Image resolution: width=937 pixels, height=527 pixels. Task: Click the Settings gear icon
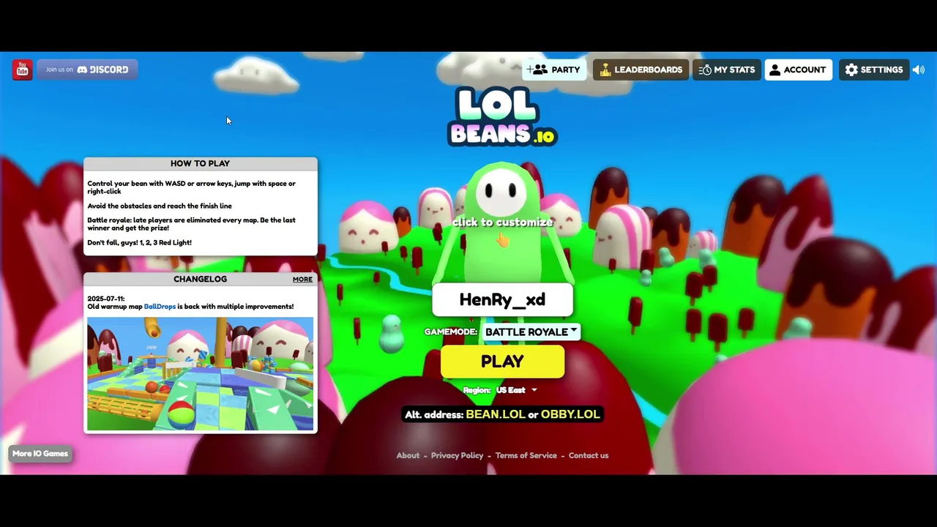[x=851, y=70]
